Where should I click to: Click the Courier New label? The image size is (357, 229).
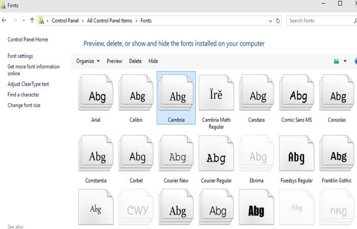[176, 181]
